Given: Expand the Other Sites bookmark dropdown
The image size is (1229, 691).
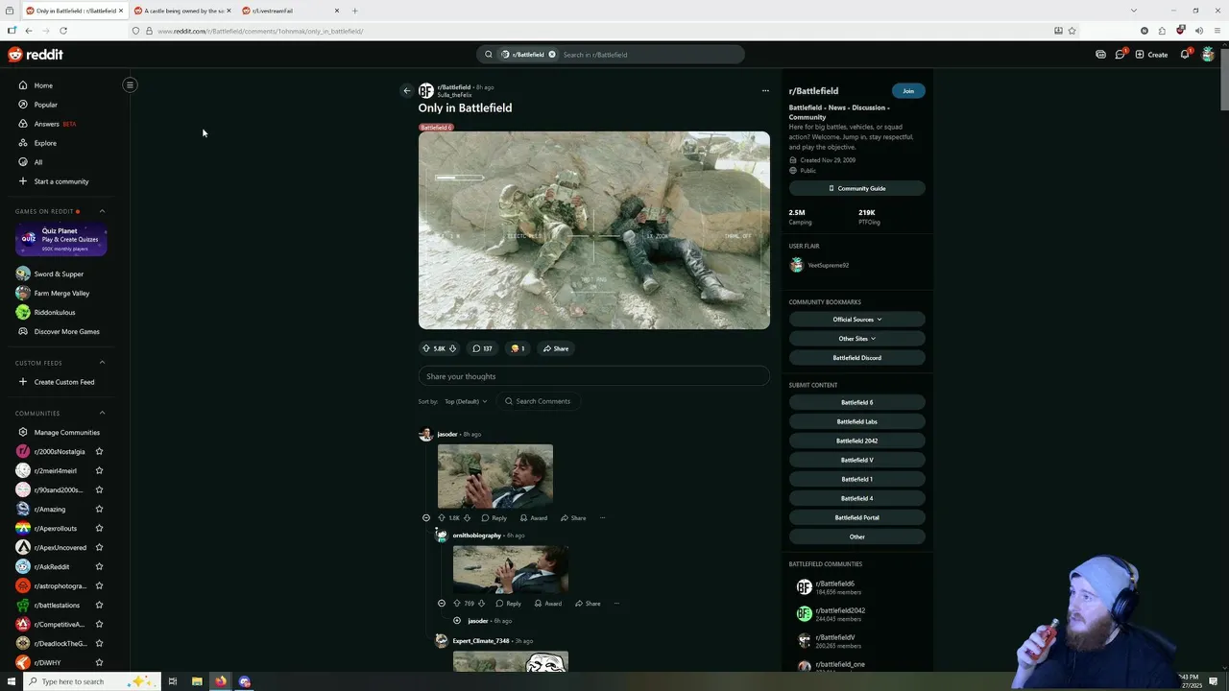Looking at the screenshot, I should point(856,339).
